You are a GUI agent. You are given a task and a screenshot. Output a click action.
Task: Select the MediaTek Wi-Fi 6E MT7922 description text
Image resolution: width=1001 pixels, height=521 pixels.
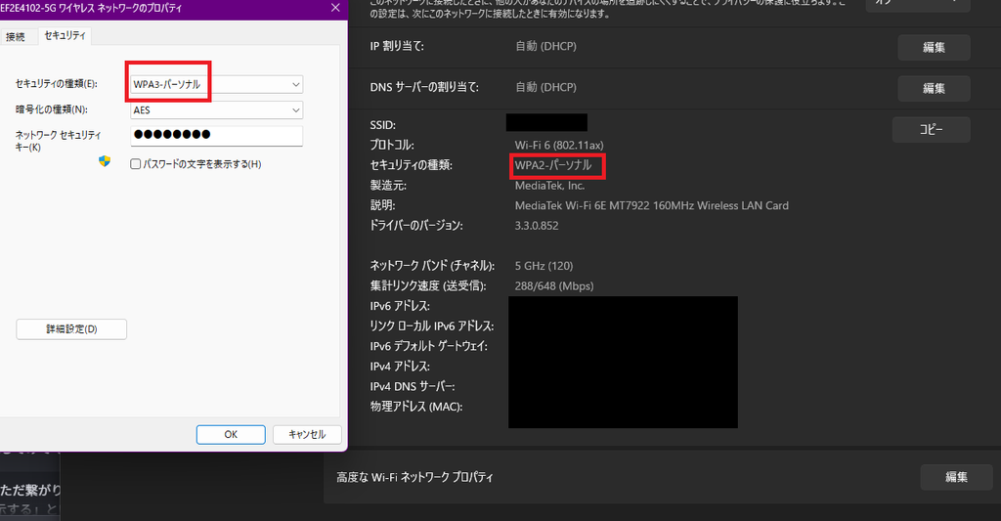652,205
